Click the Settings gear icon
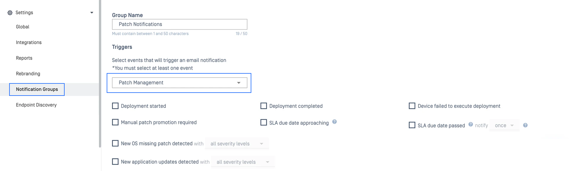Image resolution: width=569 pixels, height=171 pixels. [10, 13]
